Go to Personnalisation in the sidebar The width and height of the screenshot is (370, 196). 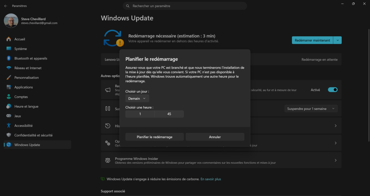pos(37,77)
